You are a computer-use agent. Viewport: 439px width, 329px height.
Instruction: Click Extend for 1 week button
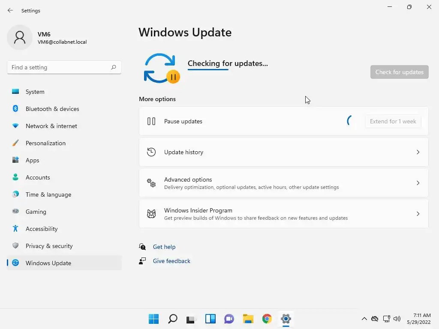tap(393, 121)
